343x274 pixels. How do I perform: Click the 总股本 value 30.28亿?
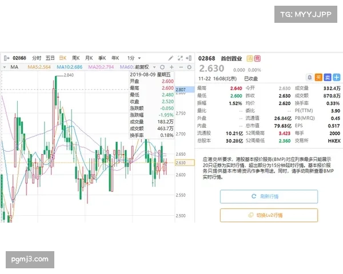click(x=234, y=141)
